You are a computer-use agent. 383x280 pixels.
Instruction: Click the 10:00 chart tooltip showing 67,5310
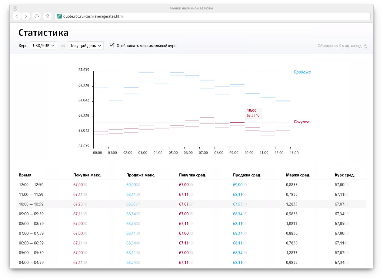[x=254, y=113]
